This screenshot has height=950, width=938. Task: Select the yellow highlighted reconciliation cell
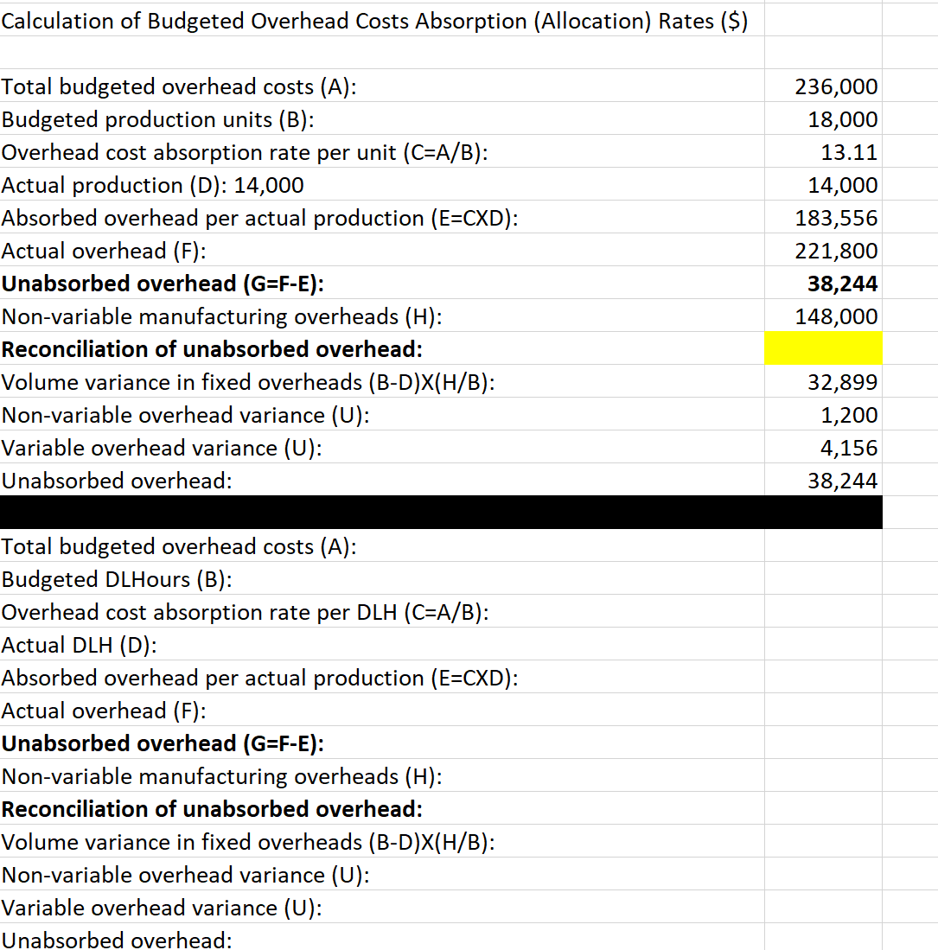[x=823, y=348]
